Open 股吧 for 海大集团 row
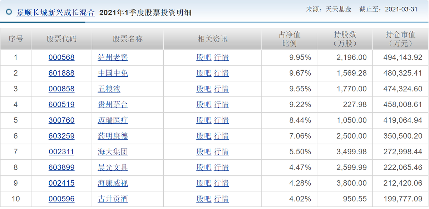Image resolution: width=429 pixels, height=209 pixels. (x=204, y=152)
